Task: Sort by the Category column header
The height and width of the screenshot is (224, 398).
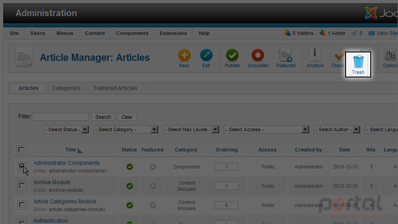Action: point(186,150)
